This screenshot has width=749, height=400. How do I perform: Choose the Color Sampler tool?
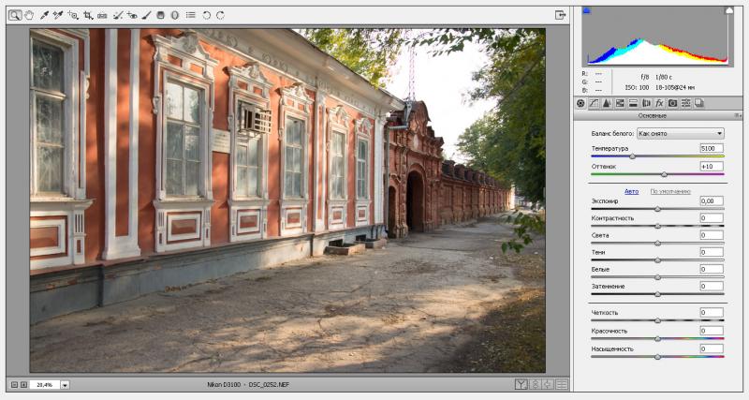pos(58,15)
